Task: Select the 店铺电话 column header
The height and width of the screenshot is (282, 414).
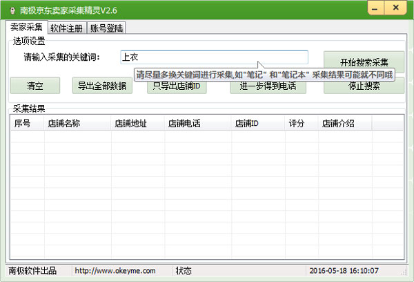Action: [197, 124]
